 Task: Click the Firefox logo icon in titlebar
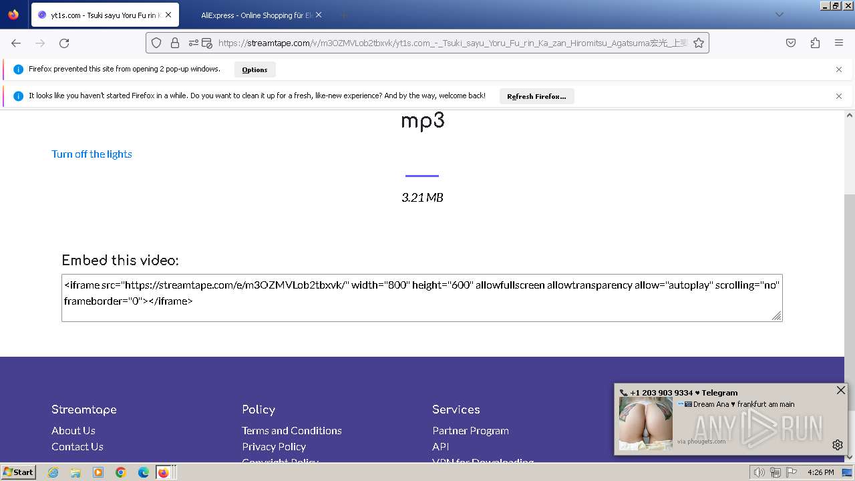click(x=13, y=15)
